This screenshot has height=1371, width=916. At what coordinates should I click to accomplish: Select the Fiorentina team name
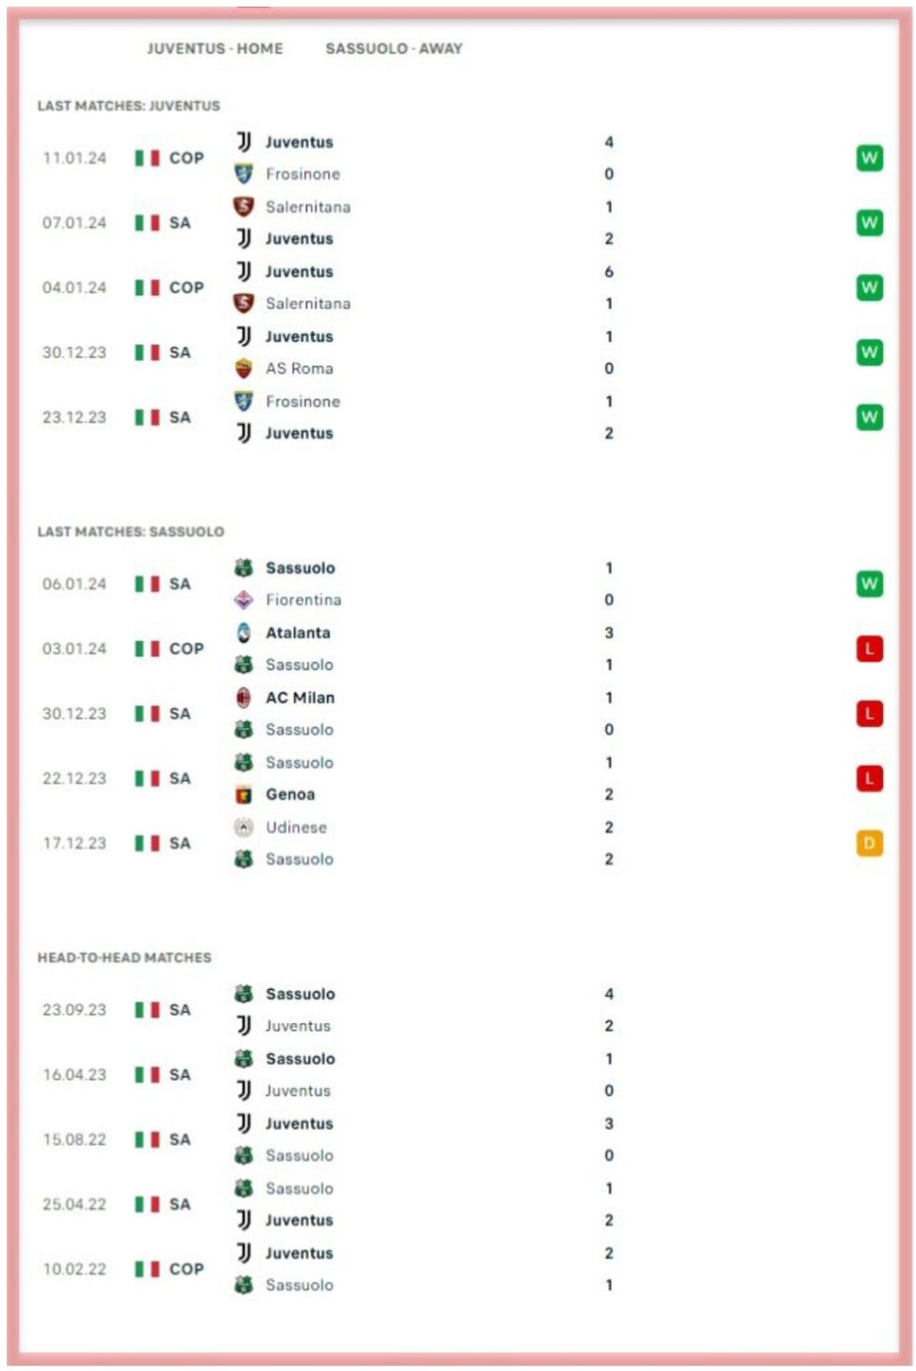point(303,600)
